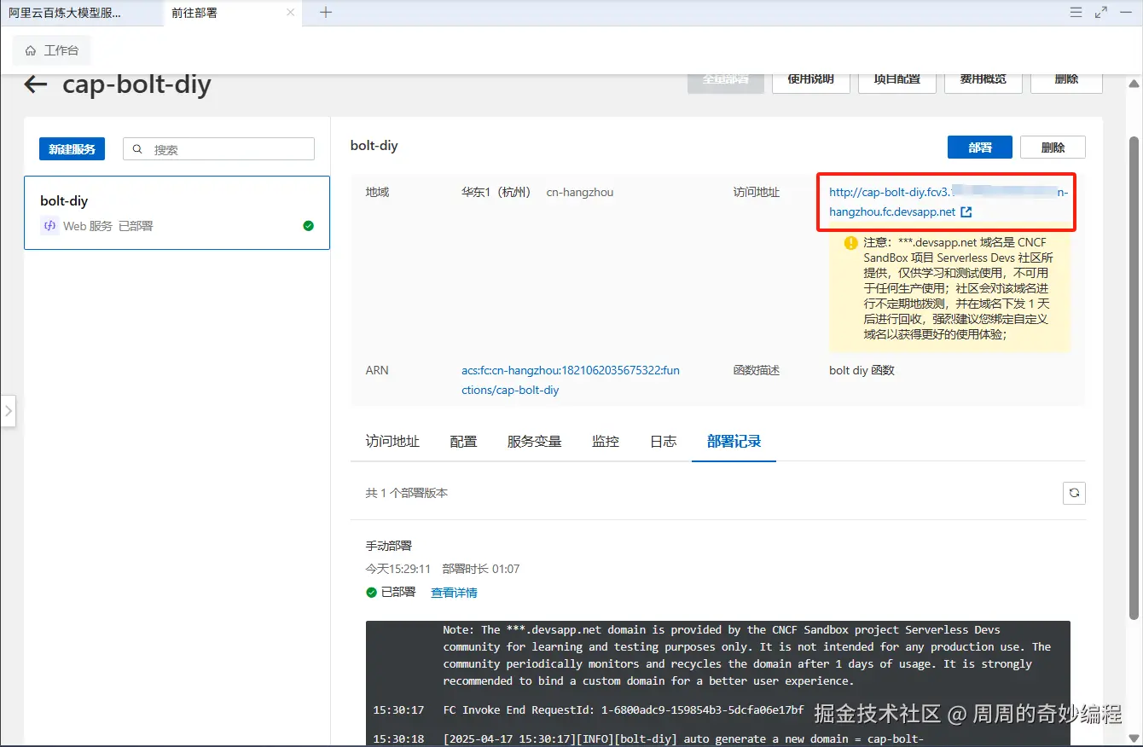Click the Web 服务 type icon
Screen dimensions: 1143x747
tap(49, 226)
